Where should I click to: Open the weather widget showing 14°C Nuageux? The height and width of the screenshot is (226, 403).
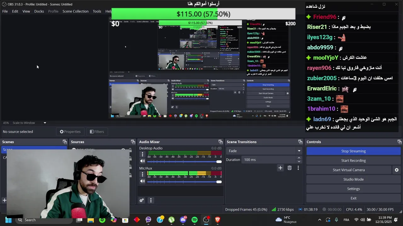coord(286,220)
